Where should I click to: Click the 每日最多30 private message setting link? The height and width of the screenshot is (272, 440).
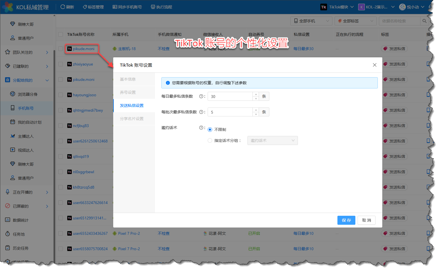[x=303, y=49]
